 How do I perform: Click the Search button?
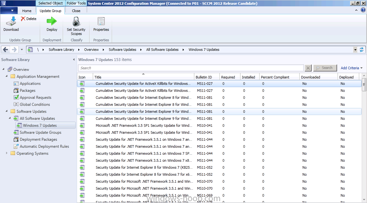click(x=325, y=68)
